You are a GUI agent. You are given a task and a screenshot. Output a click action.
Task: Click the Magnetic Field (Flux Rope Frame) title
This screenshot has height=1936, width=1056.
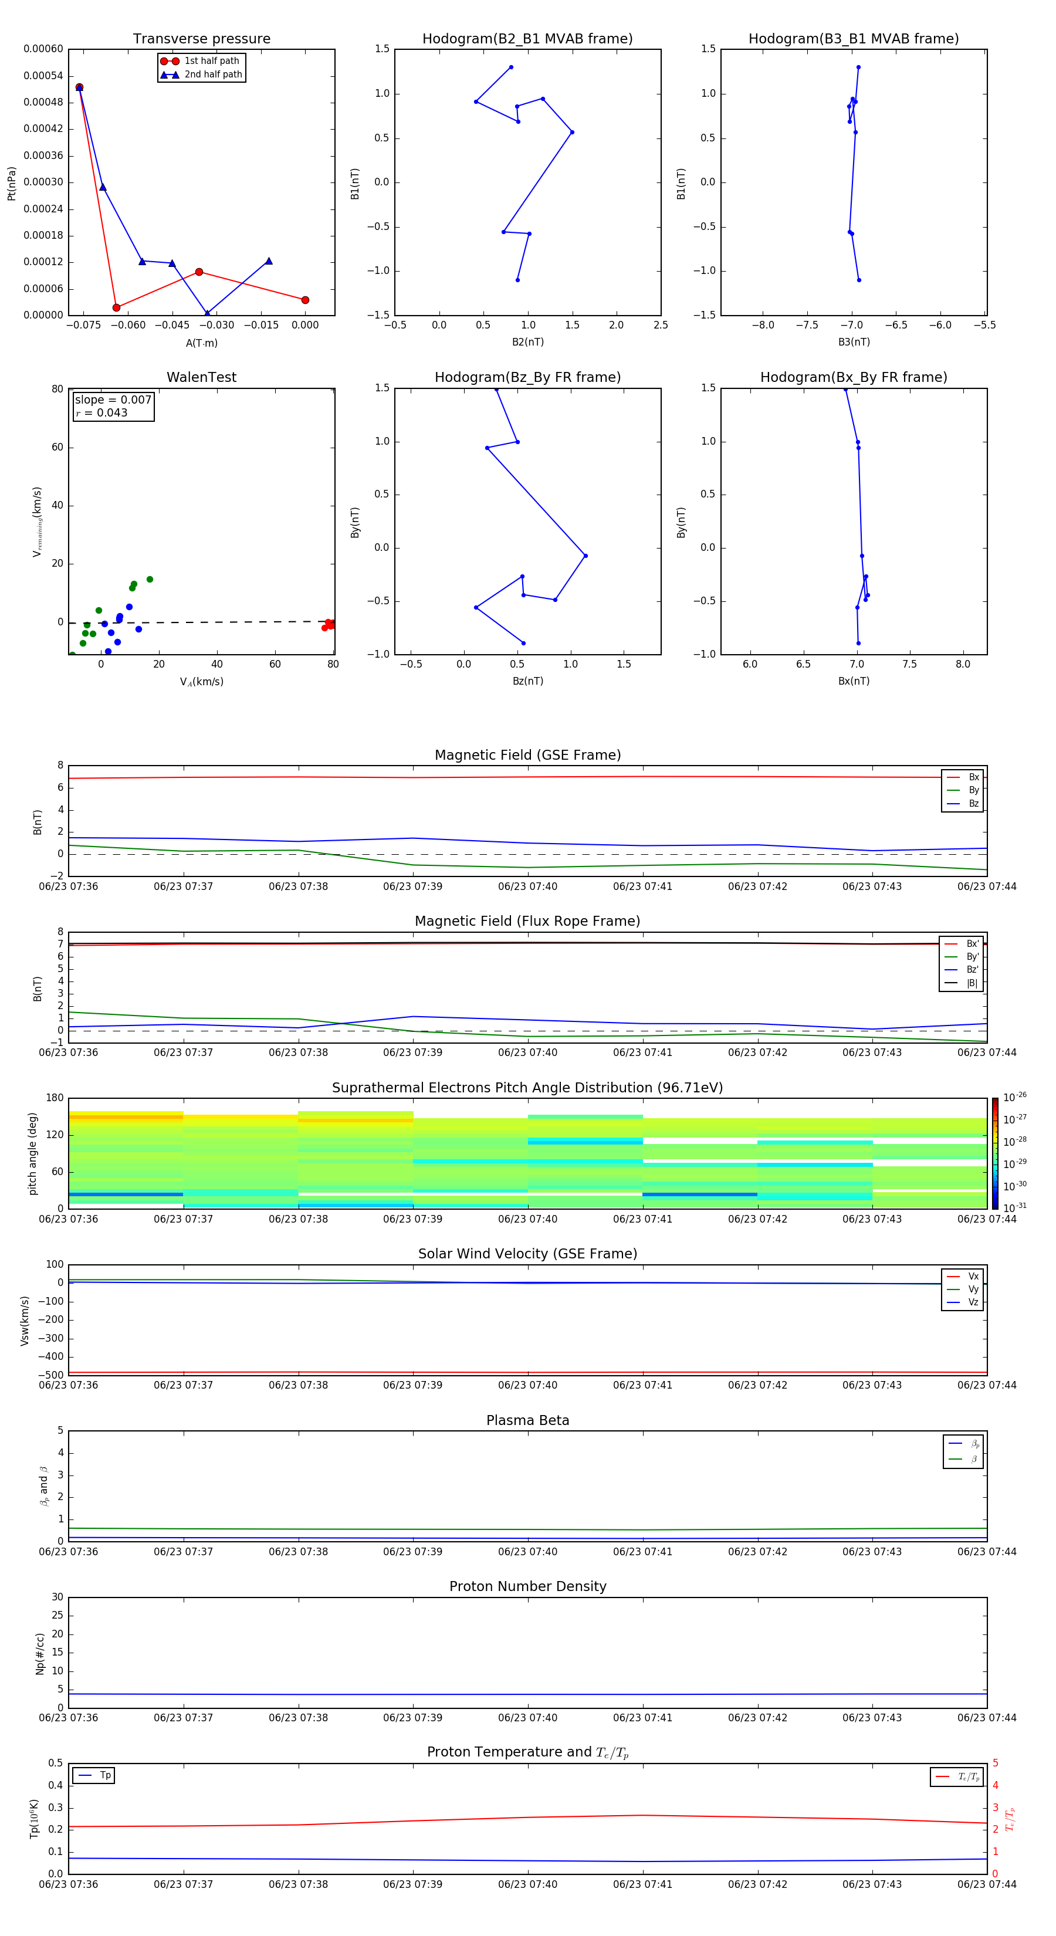(x=527, y=922)
